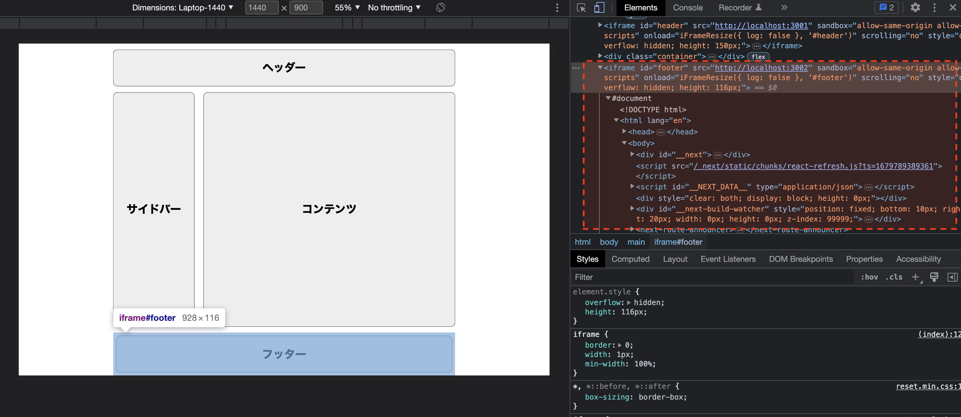
Task: Expand the __next-build-watcher div node
Action: tap(632, 208)
